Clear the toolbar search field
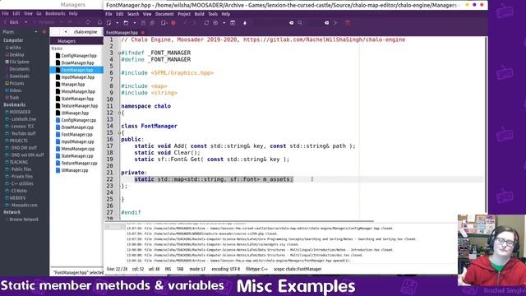 291,23
